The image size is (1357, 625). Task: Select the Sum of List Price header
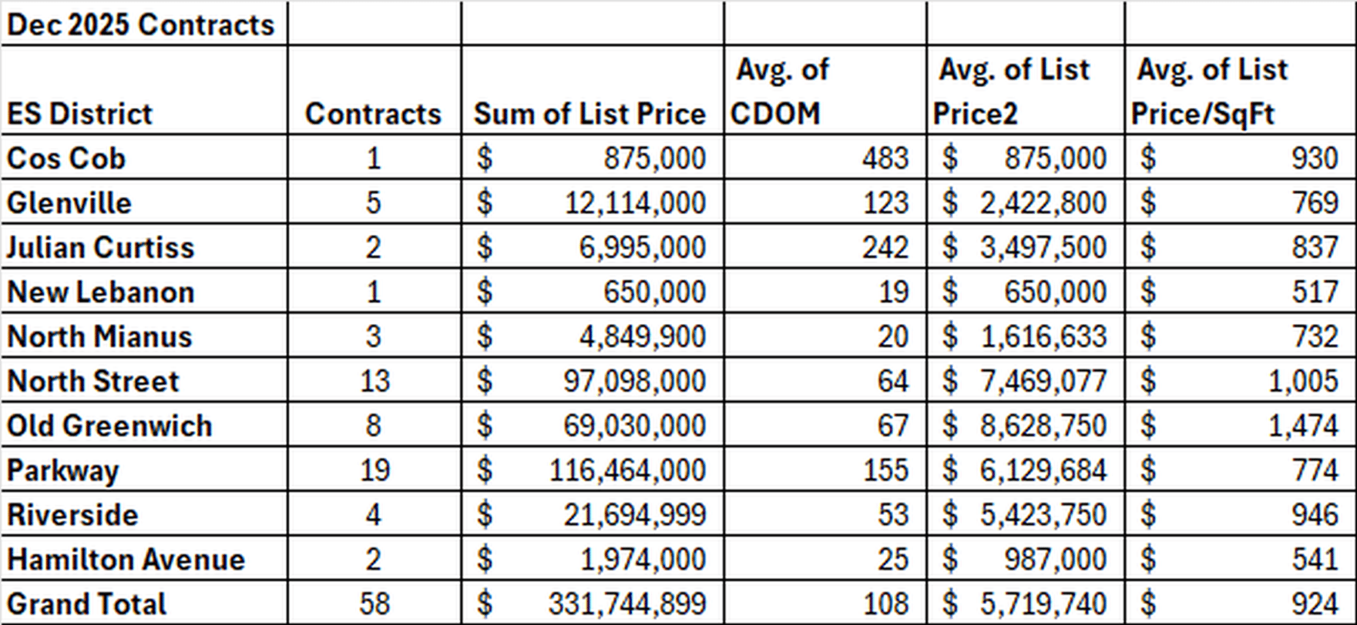click(589, 113)
